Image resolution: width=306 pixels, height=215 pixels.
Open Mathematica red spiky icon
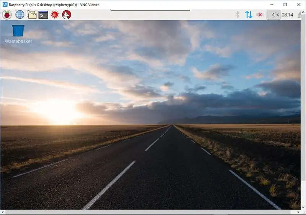tap(55, 15)
